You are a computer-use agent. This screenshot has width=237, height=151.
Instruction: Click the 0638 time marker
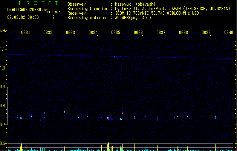[183, 32]
